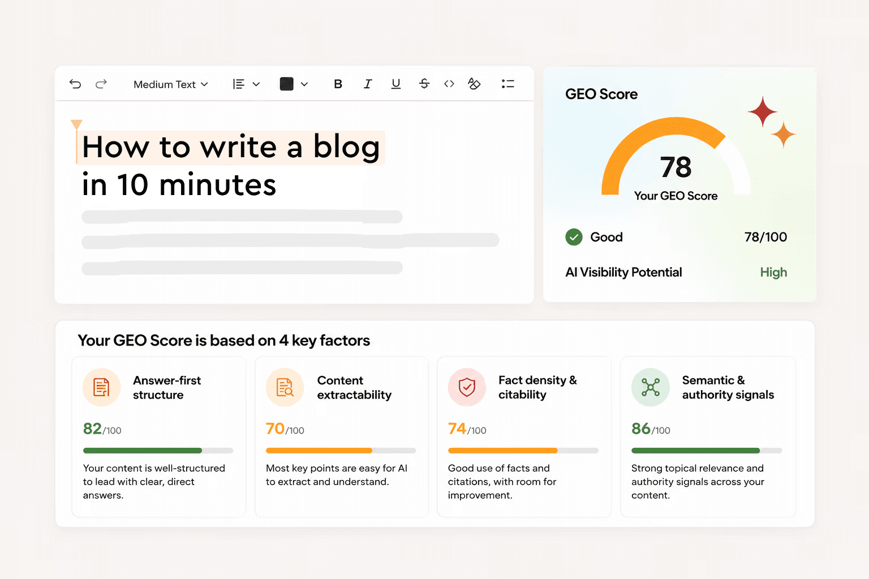Open the 'Content extractability' card title

354,388
